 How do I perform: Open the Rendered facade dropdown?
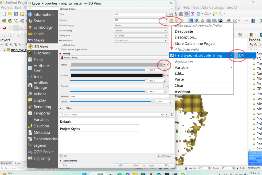click(x=141, y=41)
